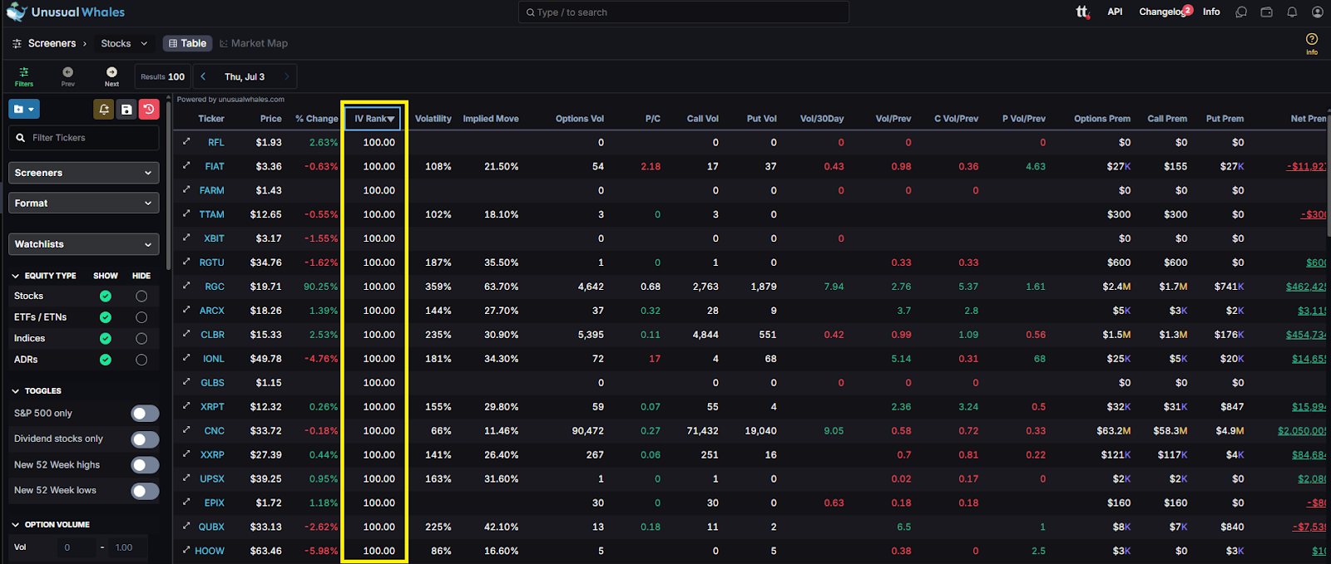Click the sidebar vertical scrollbar
1331x564 pixels.
click(168, 187)
